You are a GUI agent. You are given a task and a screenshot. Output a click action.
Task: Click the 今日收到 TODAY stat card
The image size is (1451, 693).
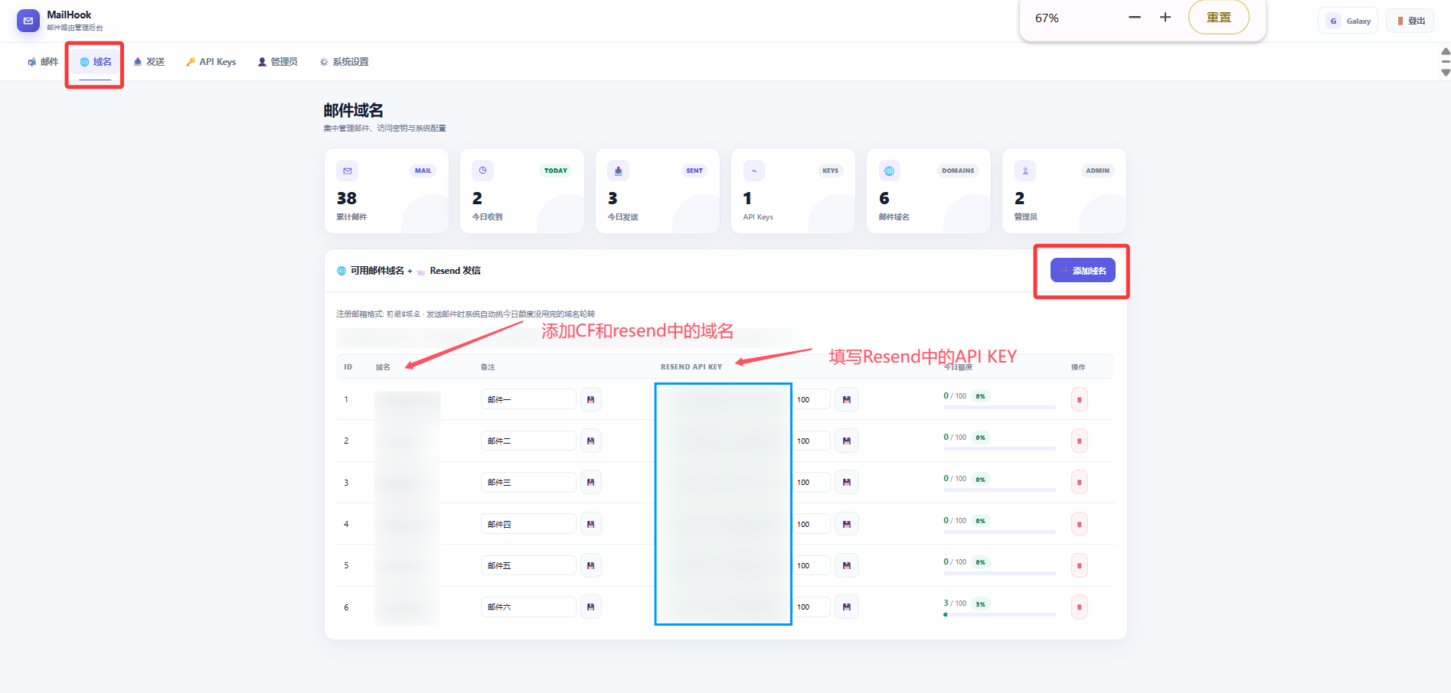pos(522,190)
